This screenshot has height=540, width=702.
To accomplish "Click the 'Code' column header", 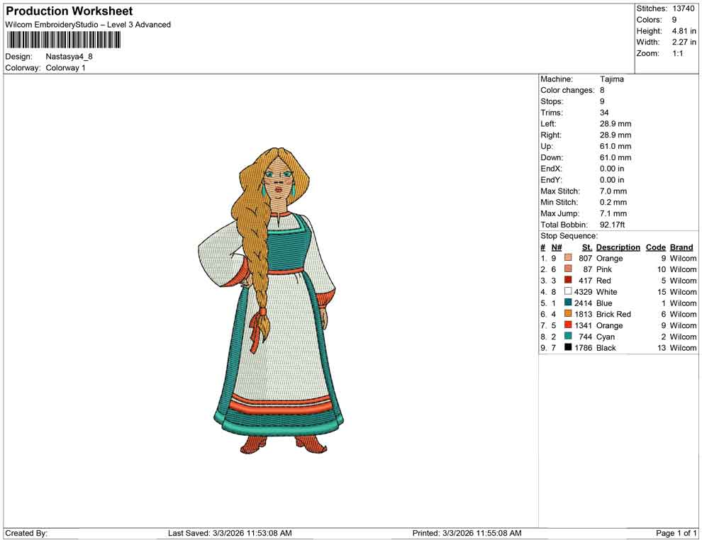I will [x=655, y=247].
